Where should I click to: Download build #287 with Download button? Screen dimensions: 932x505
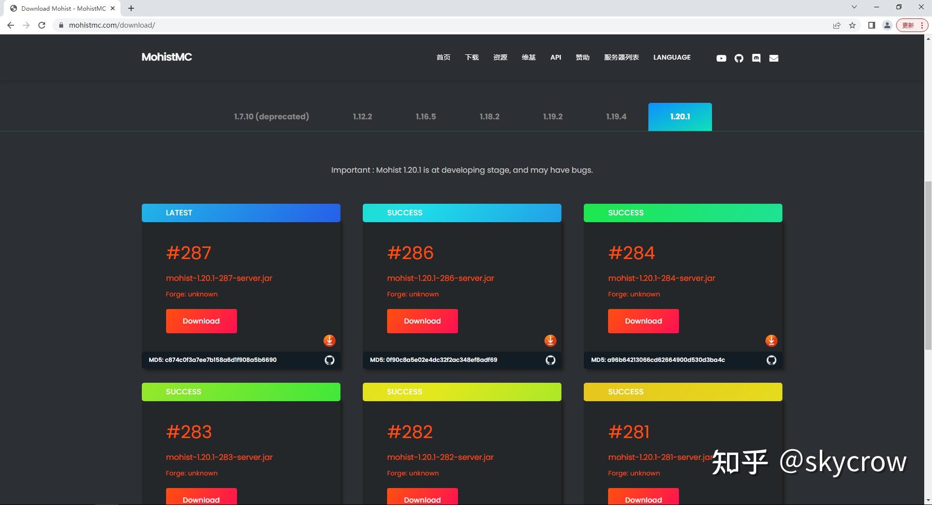201,321
